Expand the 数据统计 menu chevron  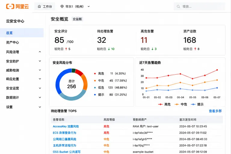pyautogui.click(x=40, y=97)
